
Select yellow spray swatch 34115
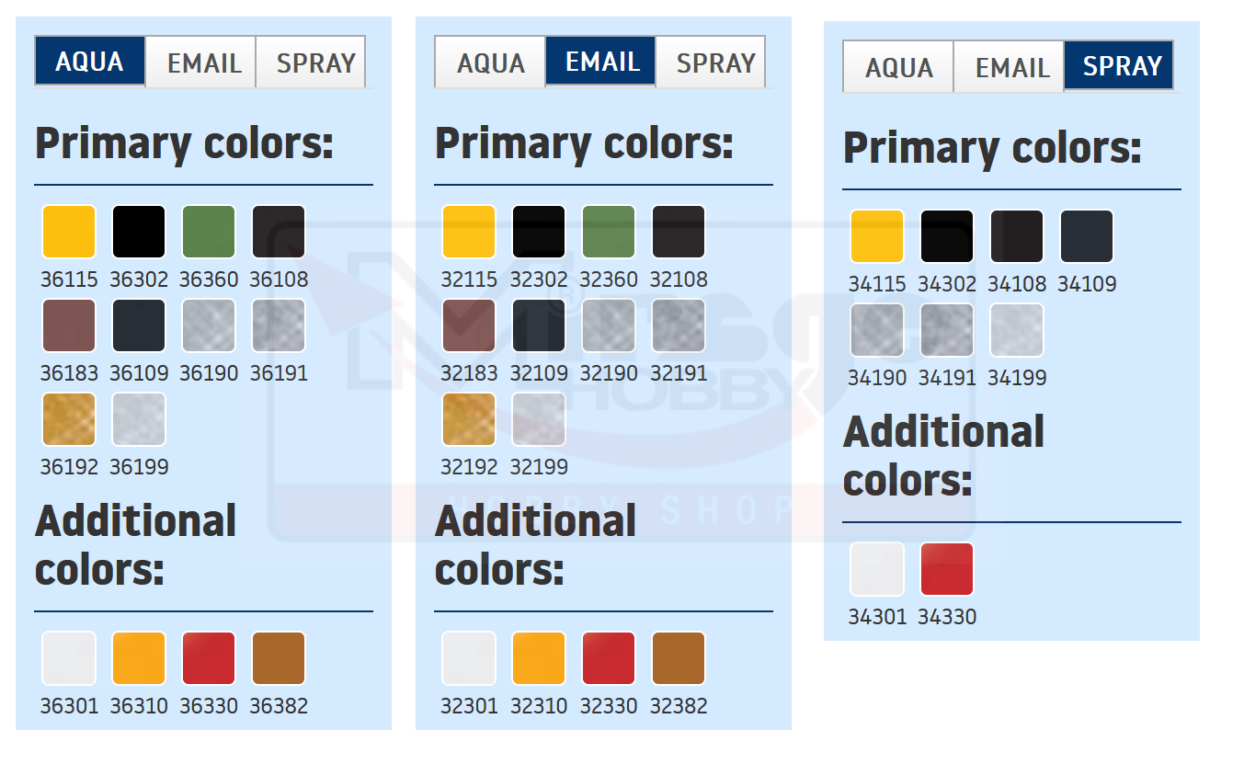tap(877, 236)
